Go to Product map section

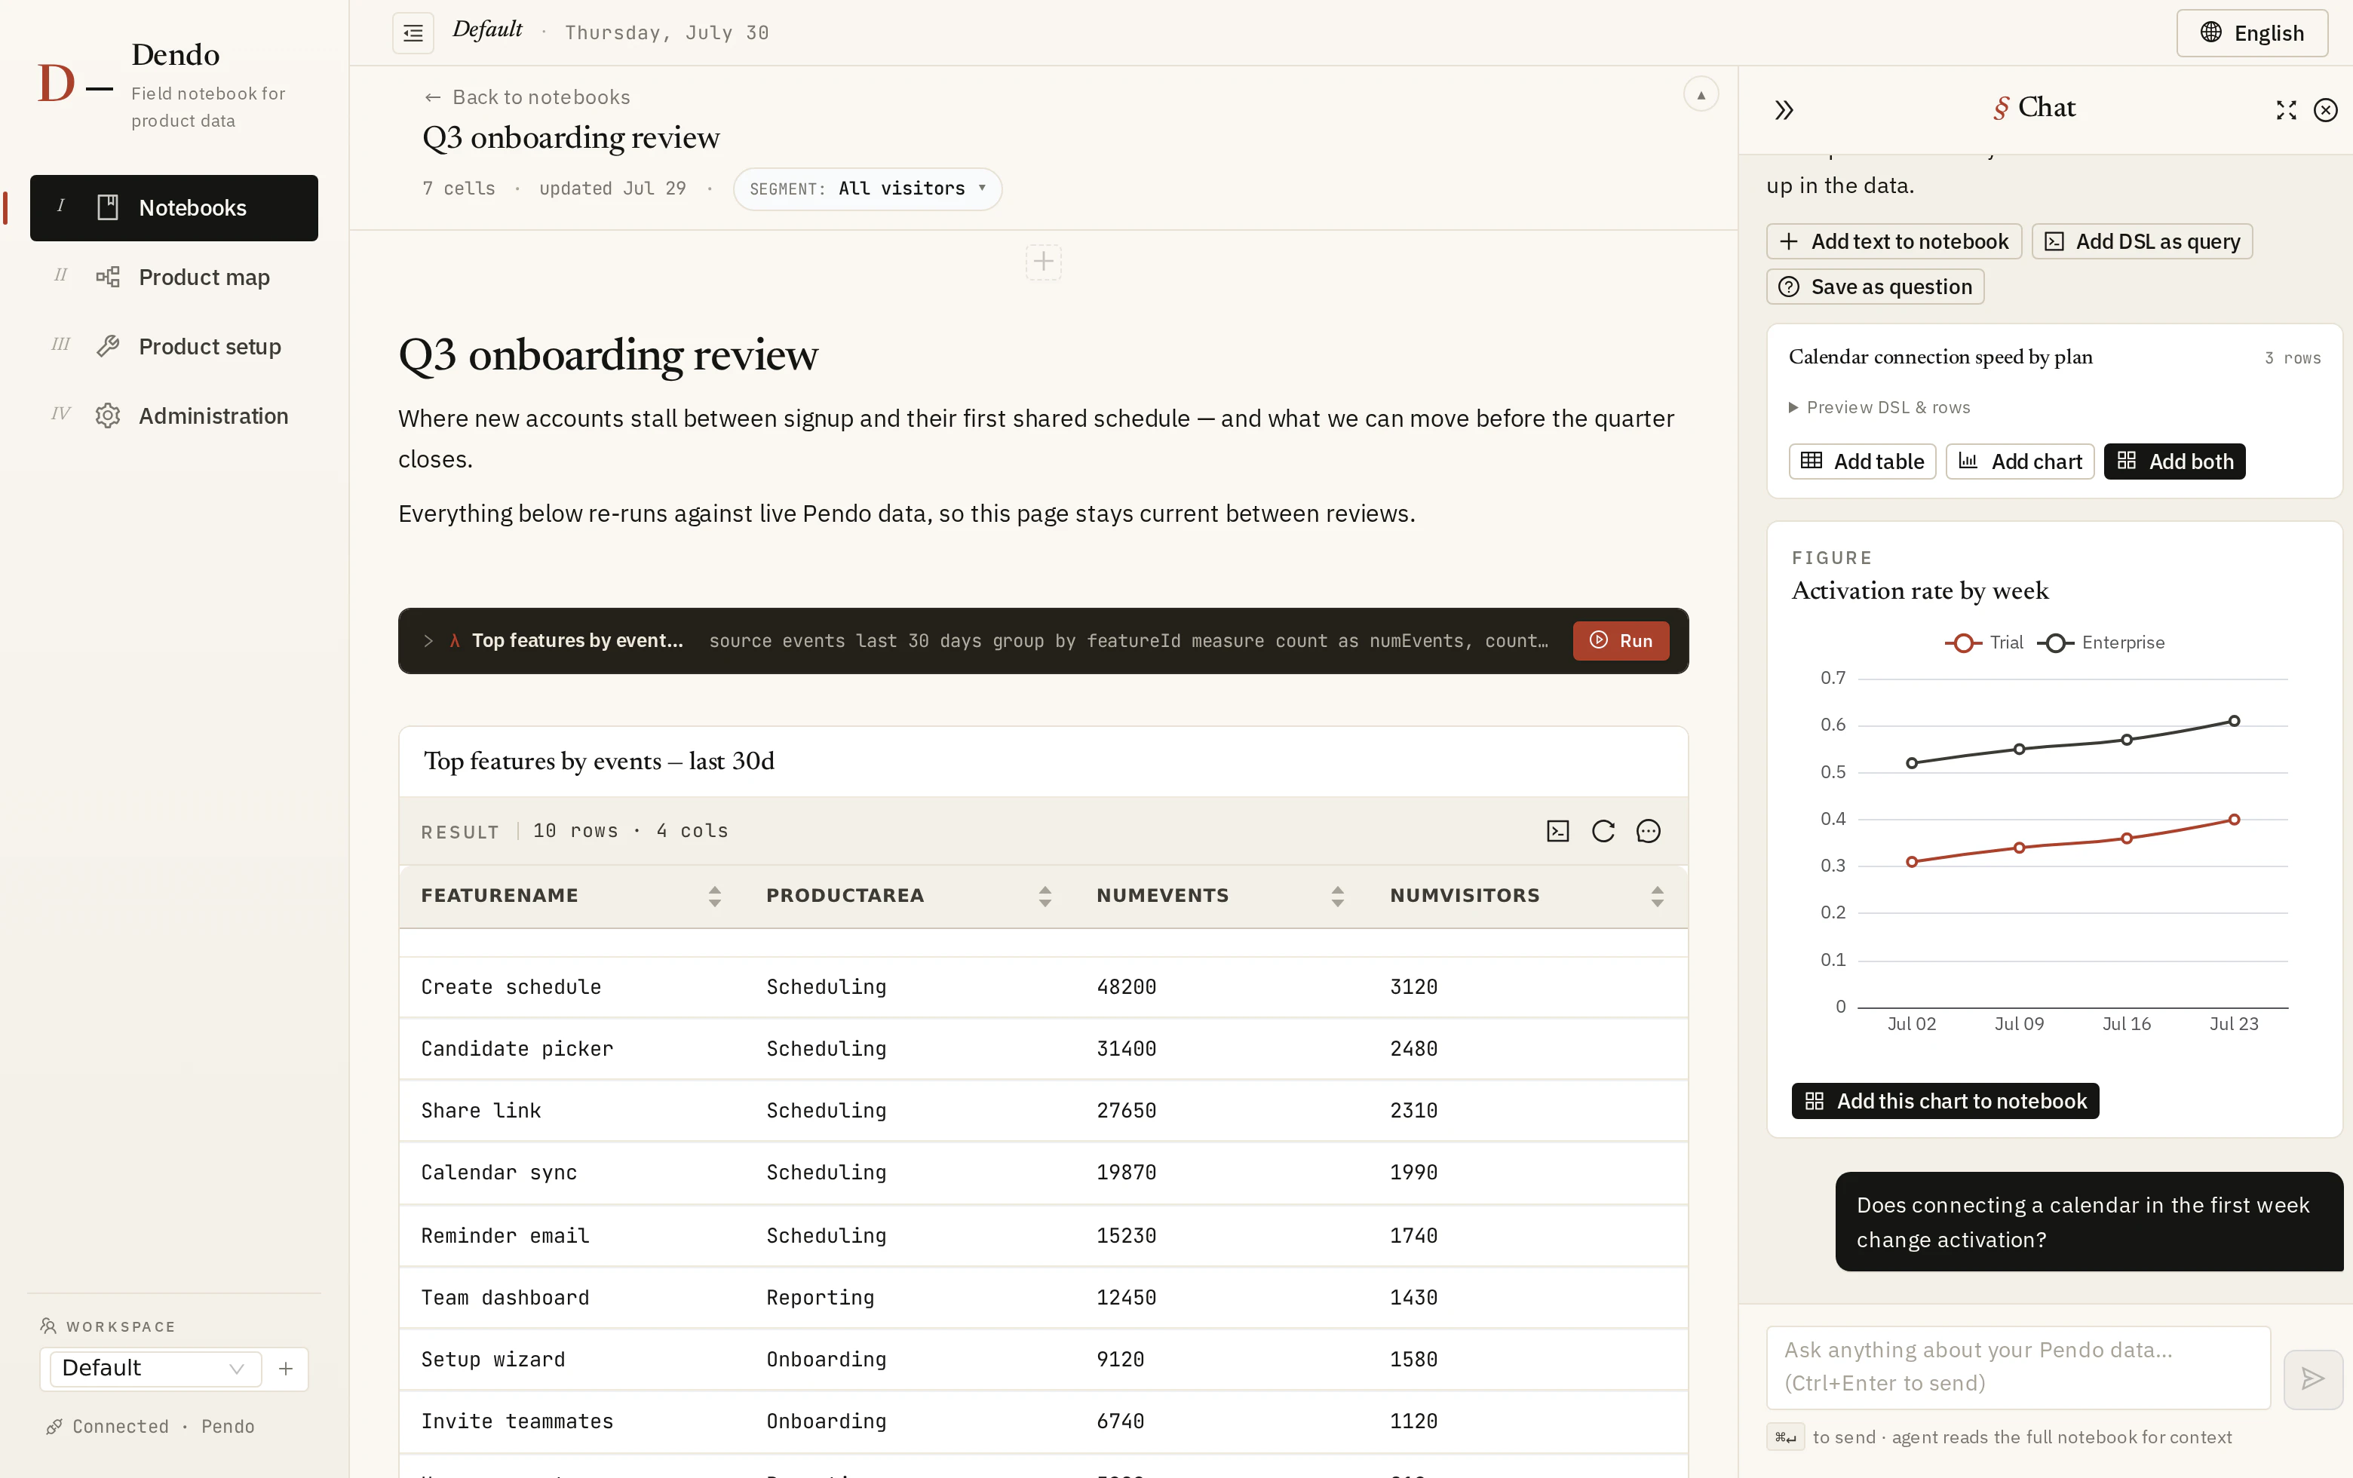coord(174,278)
